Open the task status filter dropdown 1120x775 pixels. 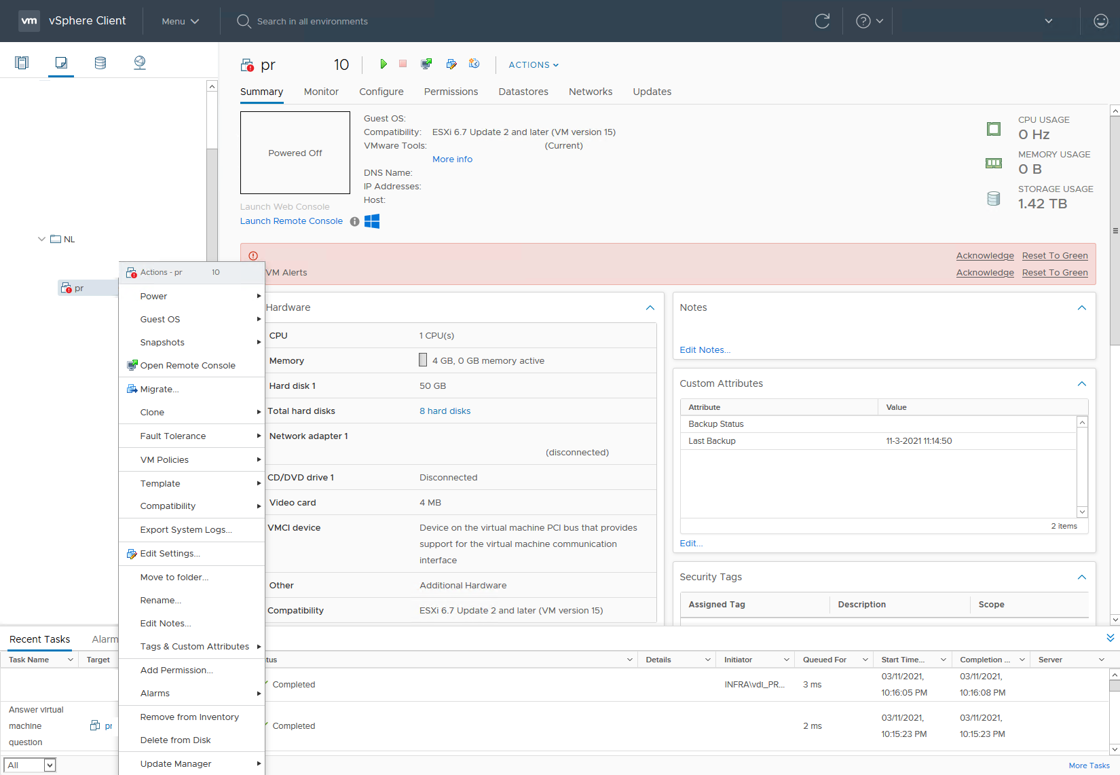30,765
